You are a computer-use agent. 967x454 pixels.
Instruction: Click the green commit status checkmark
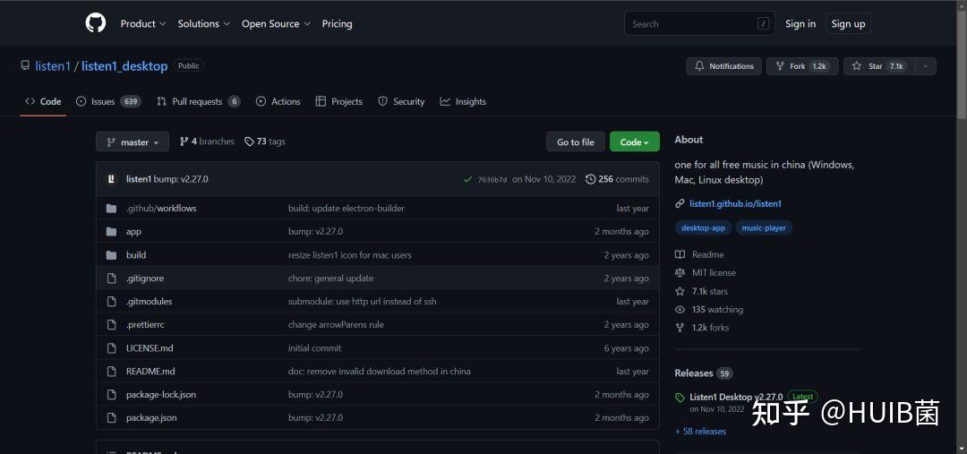[x=467, y=179]
